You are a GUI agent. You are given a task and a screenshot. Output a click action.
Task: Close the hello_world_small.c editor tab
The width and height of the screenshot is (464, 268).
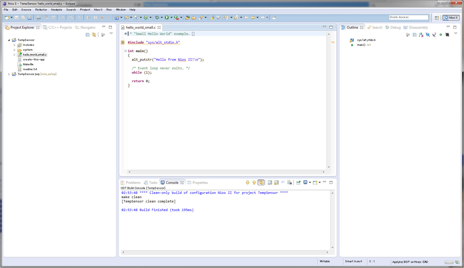tap(159, 27)
